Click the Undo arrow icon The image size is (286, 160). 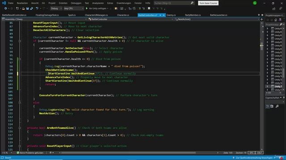(x=37, y=8)
